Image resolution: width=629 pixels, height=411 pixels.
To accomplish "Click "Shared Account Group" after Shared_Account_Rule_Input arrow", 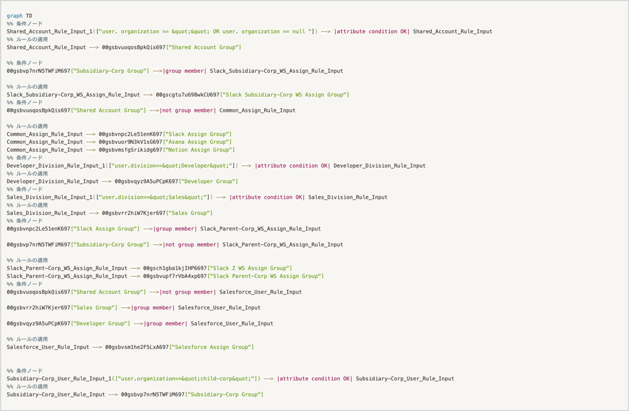I will pos(203,47).
